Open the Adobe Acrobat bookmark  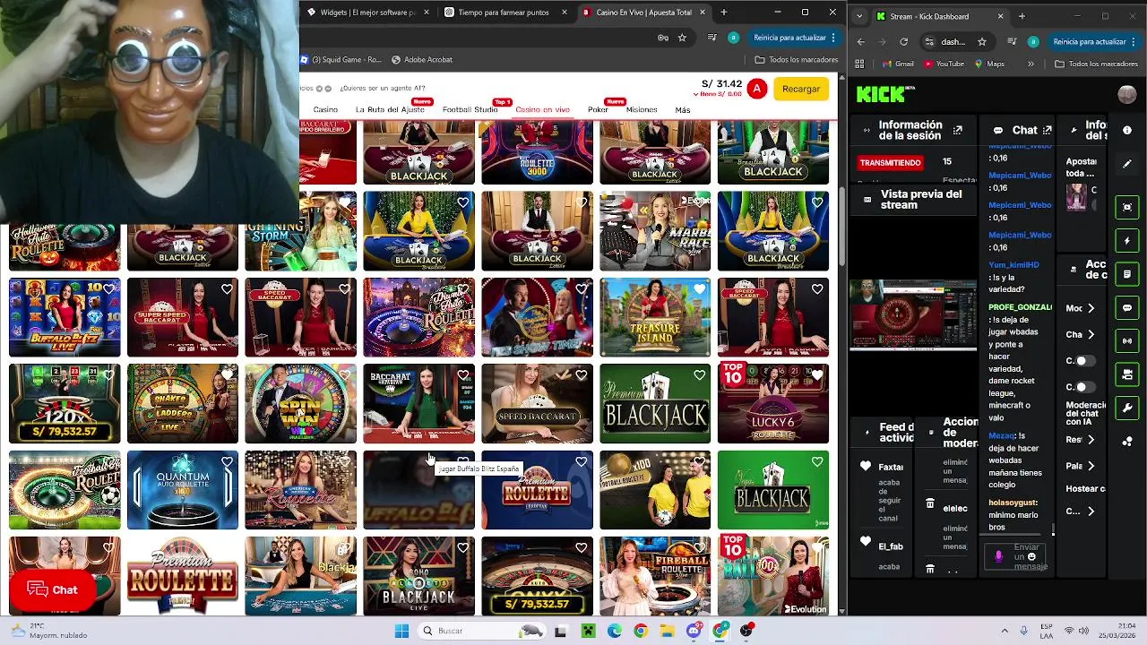click(x=422, y=60)
